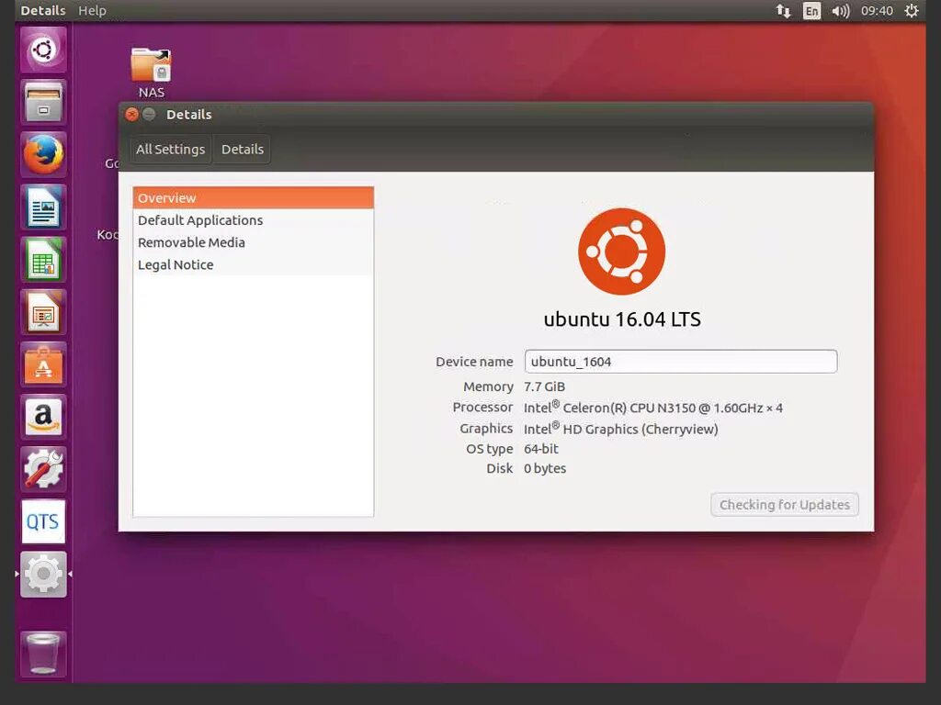Click the large Ubuntu logo
Image resolution: width=941 pixels, height=705 pixels.
pos(622,252)
